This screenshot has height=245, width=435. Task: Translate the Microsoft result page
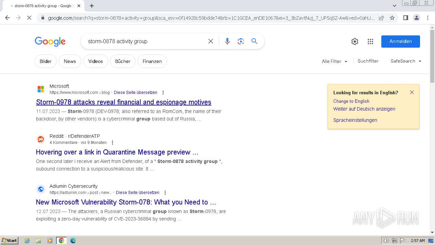136,93
